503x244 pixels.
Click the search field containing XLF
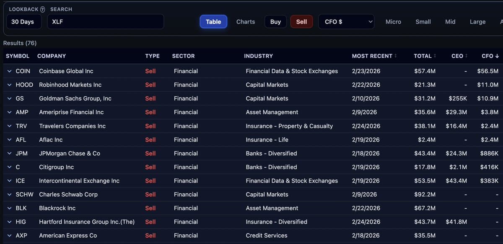(x=105, y=21)
